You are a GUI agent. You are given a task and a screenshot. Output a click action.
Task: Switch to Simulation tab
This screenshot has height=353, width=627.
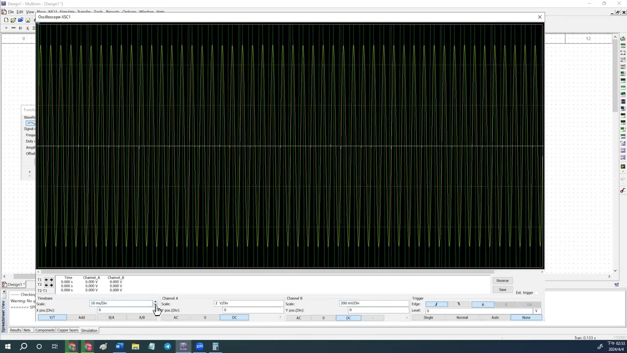coord(89,330)
